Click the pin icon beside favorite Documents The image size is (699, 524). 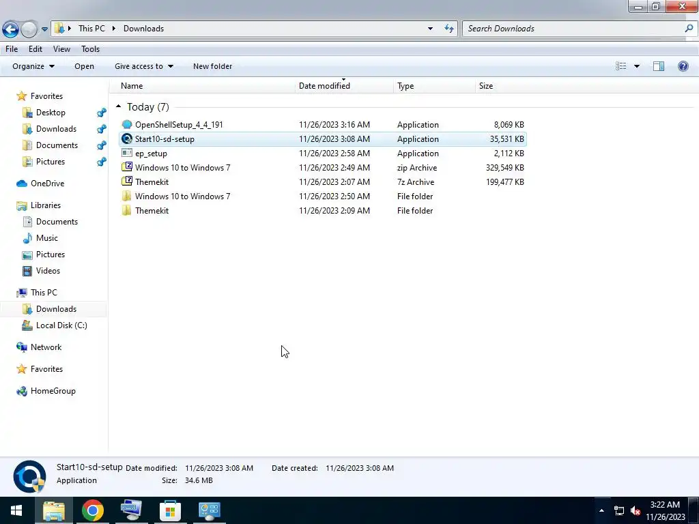(102, 145)
